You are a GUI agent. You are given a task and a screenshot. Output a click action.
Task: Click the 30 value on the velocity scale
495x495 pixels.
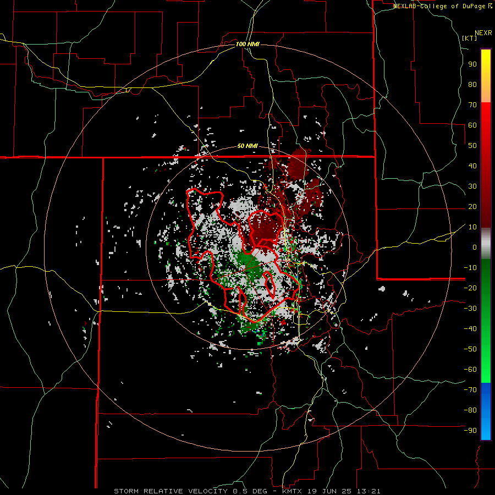click(x=472, y=186)
